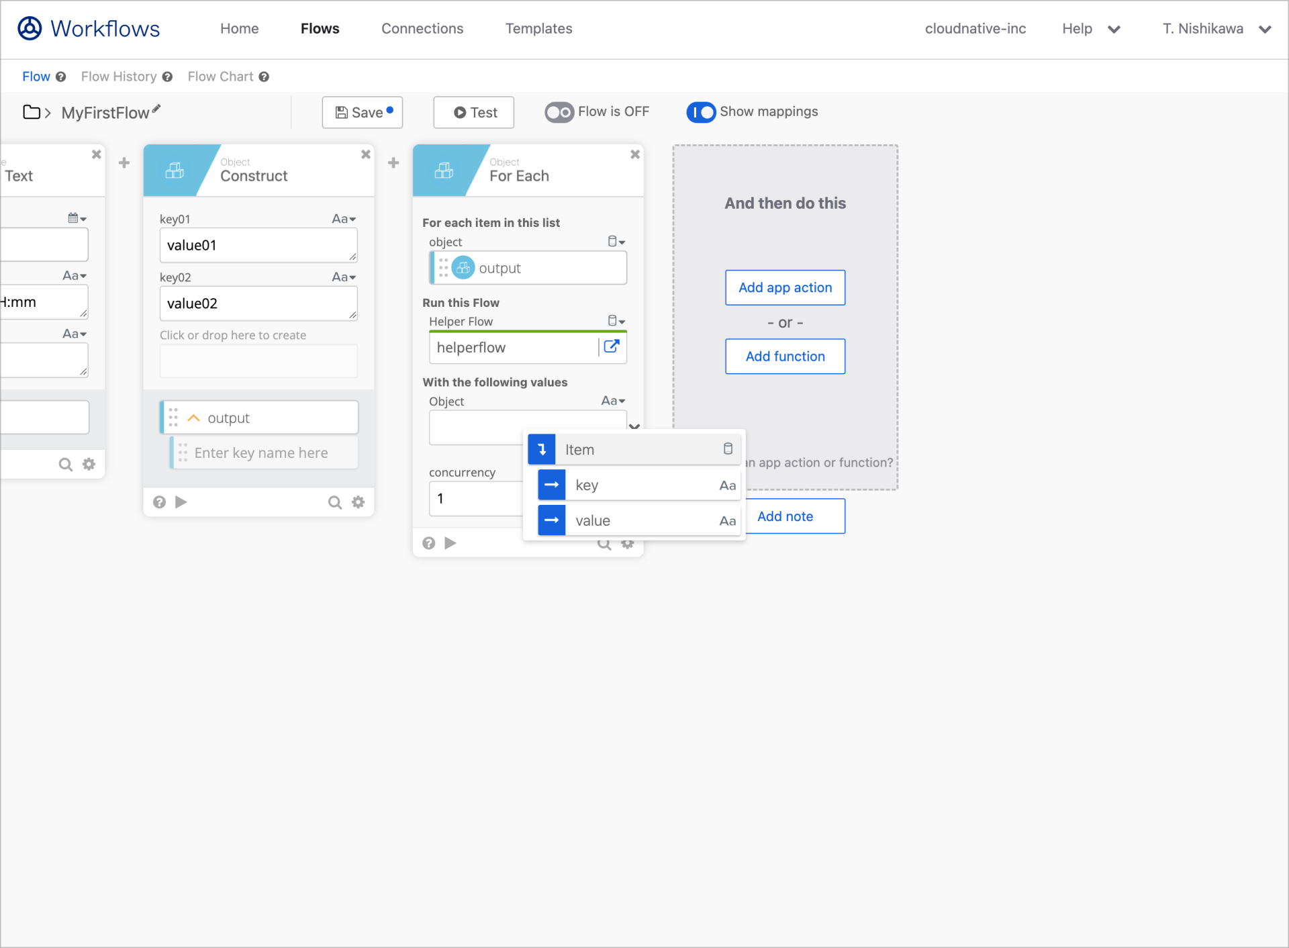Click the Add app action button
This screenshot has width=1289, height=948.
pos(785,287)
